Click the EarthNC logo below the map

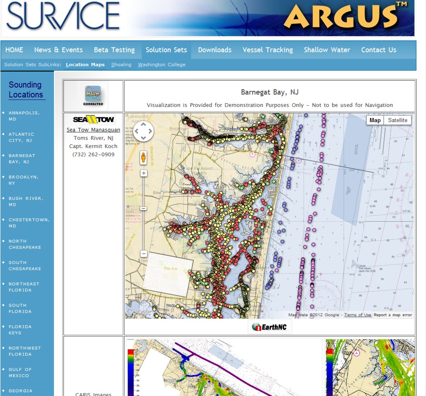pos(269,327)
